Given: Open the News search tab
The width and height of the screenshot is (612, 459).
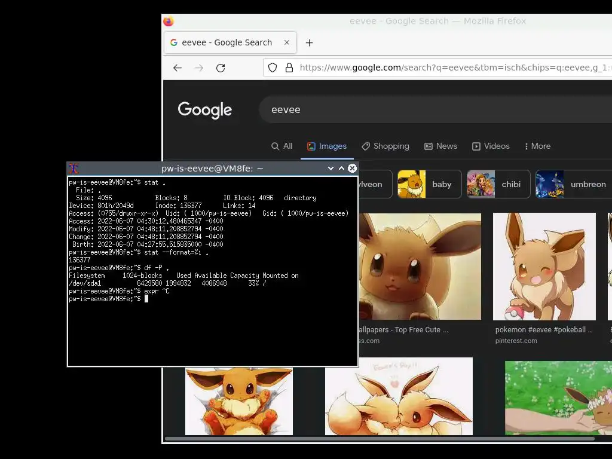Looking at the screenshot, I should coord(440,146).
